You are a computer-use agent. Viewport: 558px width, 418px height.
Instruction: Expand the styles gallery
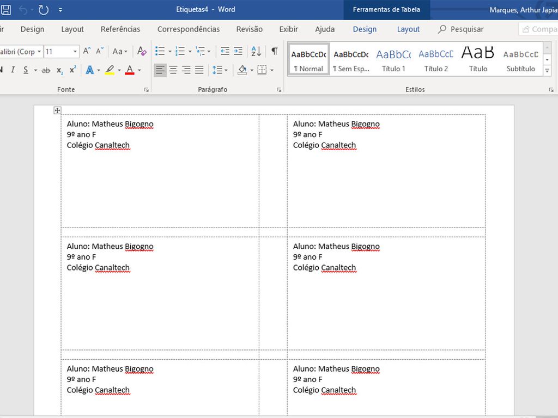tap(547, 71)
